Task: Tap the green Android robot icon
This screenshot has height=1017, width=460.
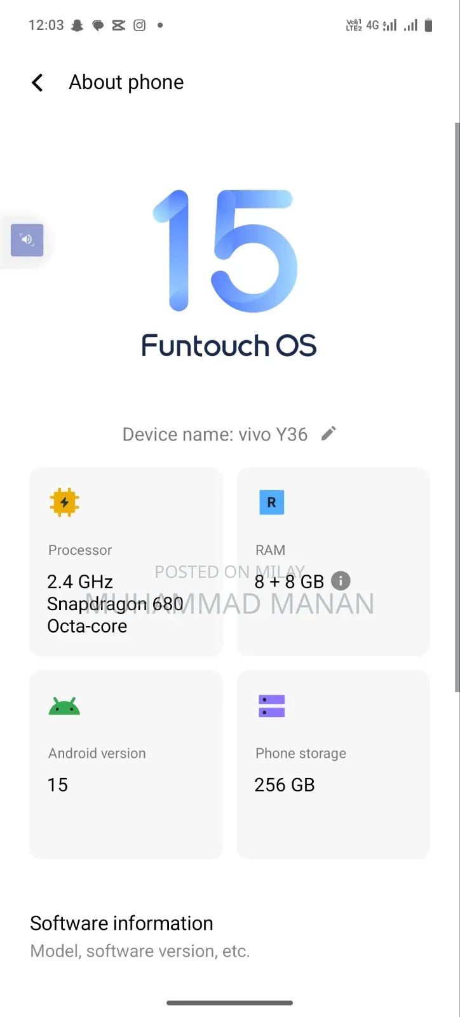Action: click(64, 706)
